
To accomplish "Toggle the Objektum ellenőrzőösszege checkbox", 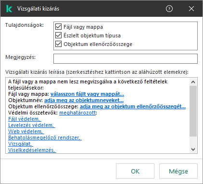I will (58, 44).
